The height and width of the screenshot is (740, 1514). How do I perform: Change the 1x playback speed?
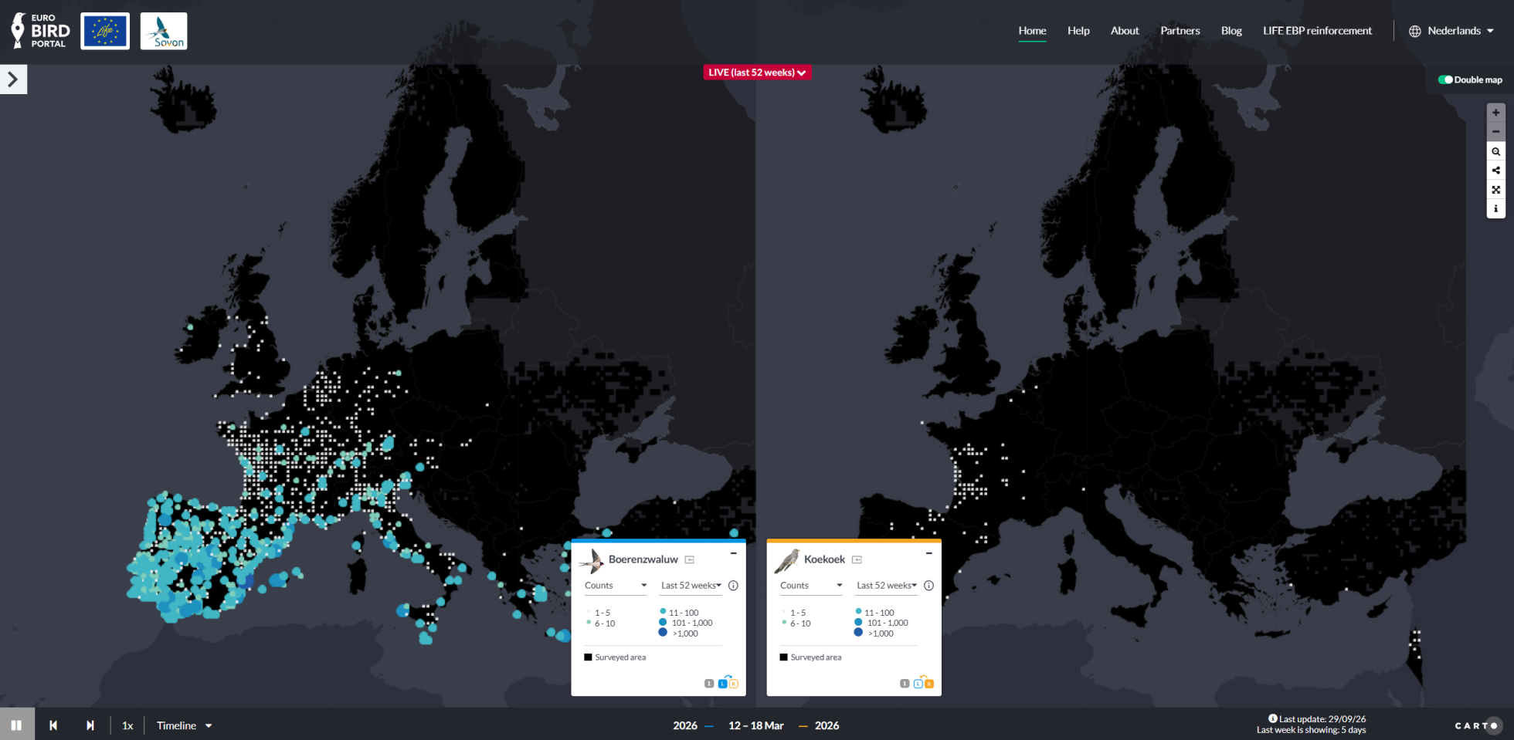coord(127,725)
